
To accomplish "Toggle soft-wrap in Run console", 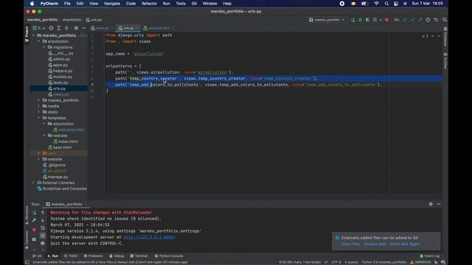I will [x=43, y=227].
